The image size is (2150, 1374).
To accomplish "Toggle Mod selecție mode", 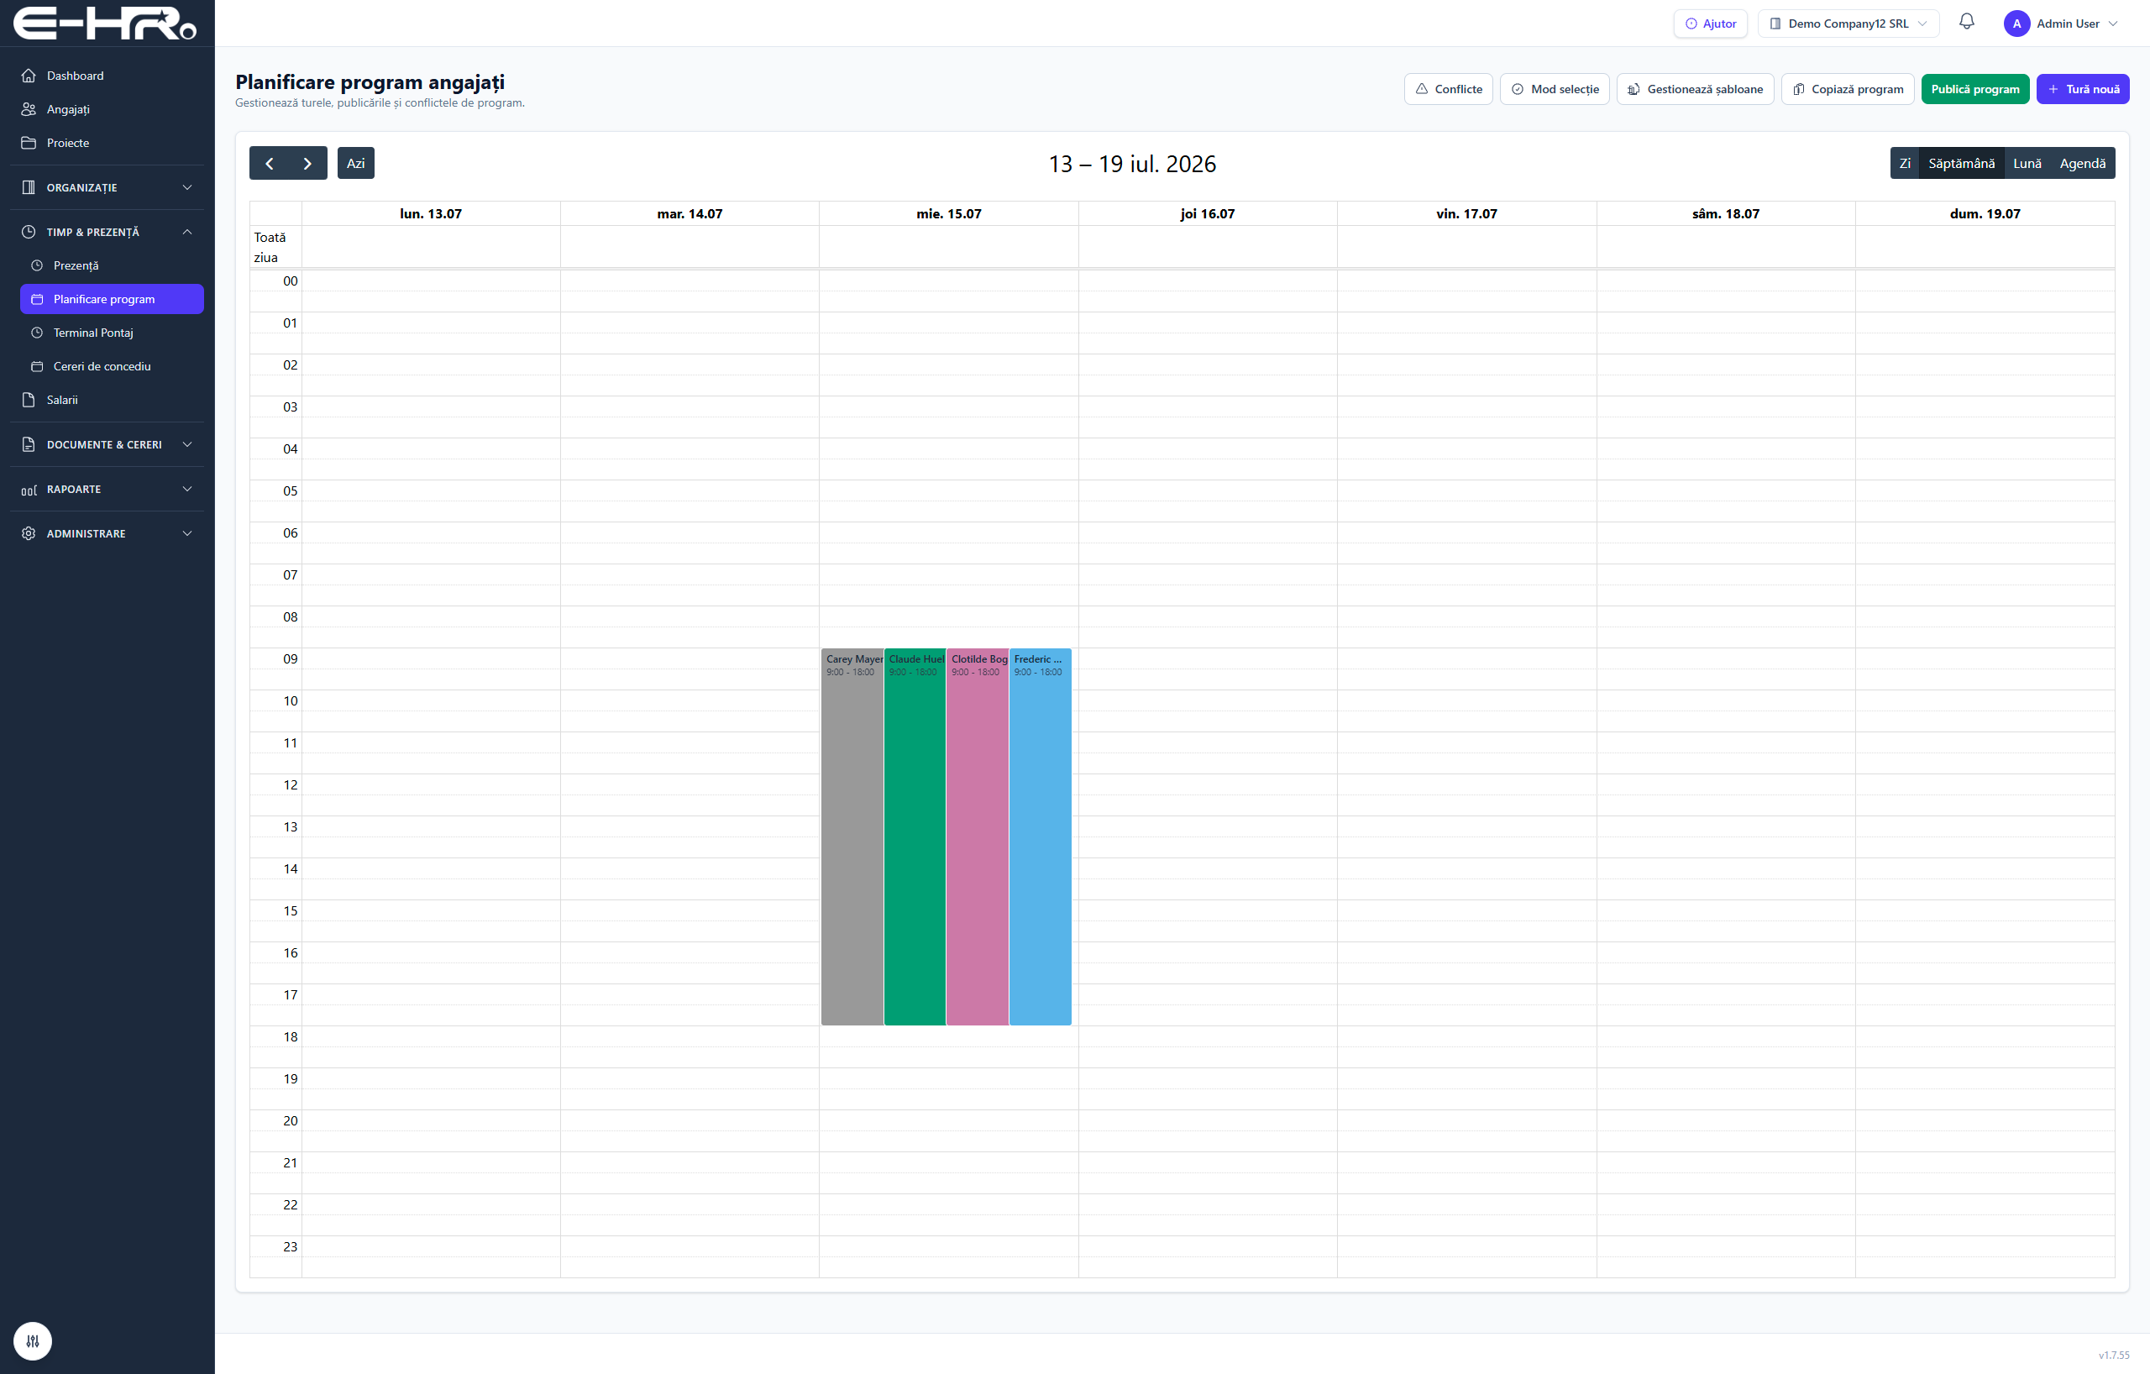I will pos(1555,89).
